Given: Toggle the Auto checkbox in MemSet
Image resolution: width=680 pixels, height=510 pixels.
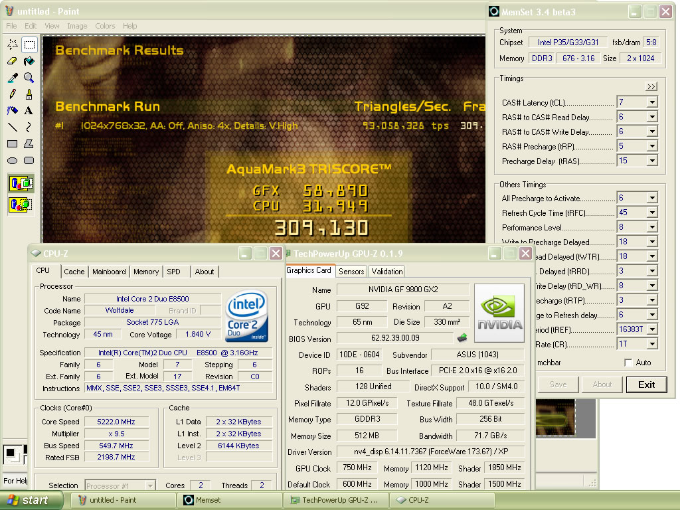Looking at the screenshot, I should pos(628,363).
